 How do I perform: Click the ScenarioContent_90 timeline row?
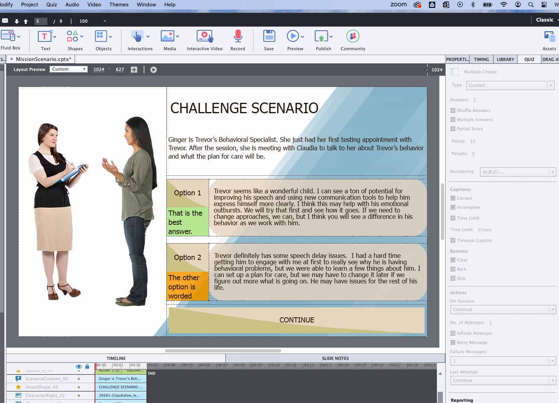pyautogui.click(x=47, y=379)
